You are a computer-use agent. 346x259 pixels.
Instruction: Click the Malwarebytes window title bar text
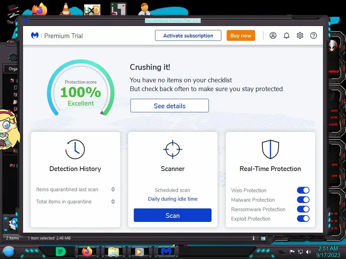pos(173,21)
